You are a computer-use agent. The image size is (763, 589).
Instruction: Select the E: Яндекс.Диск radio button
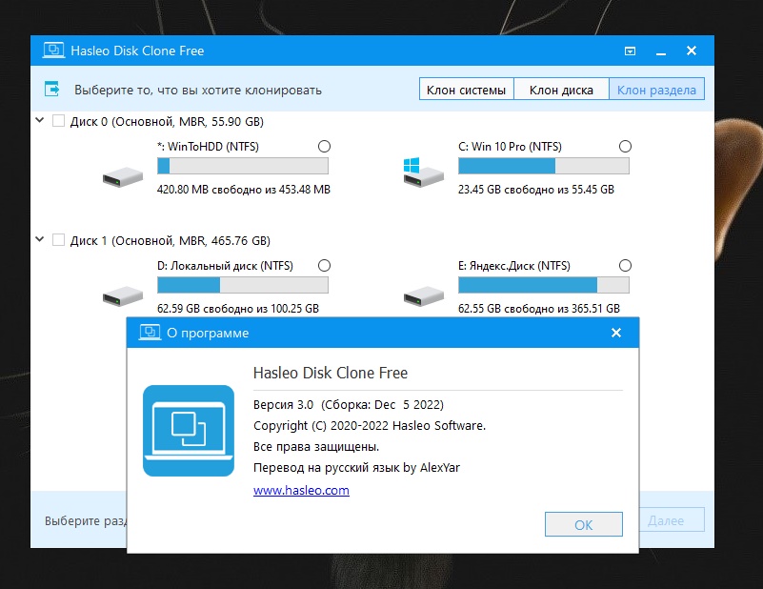(625, 265)
